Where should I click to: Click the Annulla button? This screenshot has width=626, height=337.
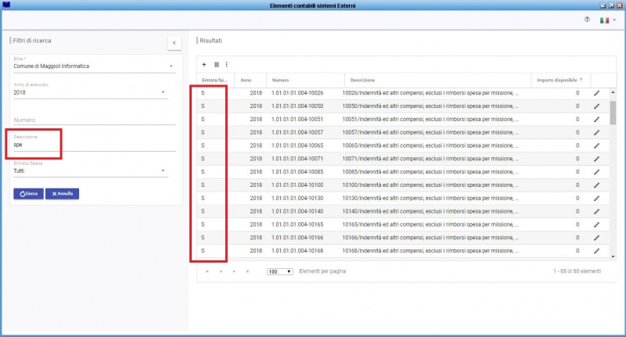[x=62, y=193]
